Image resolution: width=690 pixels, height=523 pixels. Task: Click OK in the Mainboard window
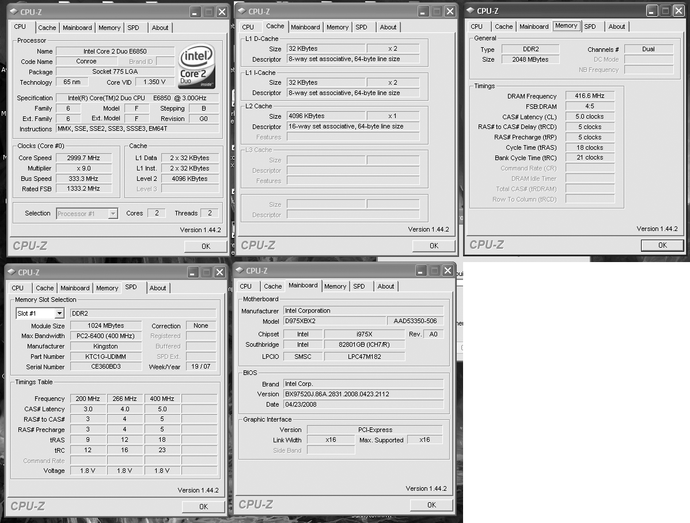431,505
